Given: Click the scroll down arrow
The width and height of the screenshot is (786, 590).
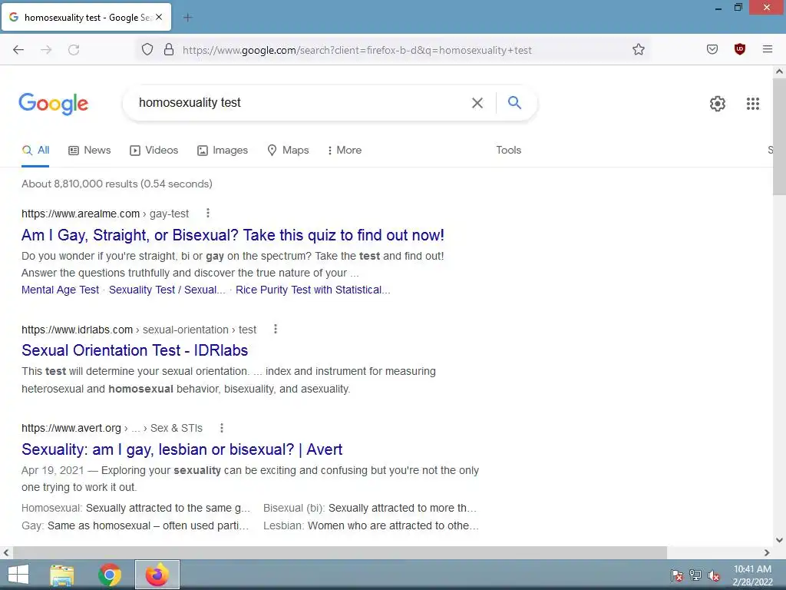Looking at the screenshot, I should (779, 540).
